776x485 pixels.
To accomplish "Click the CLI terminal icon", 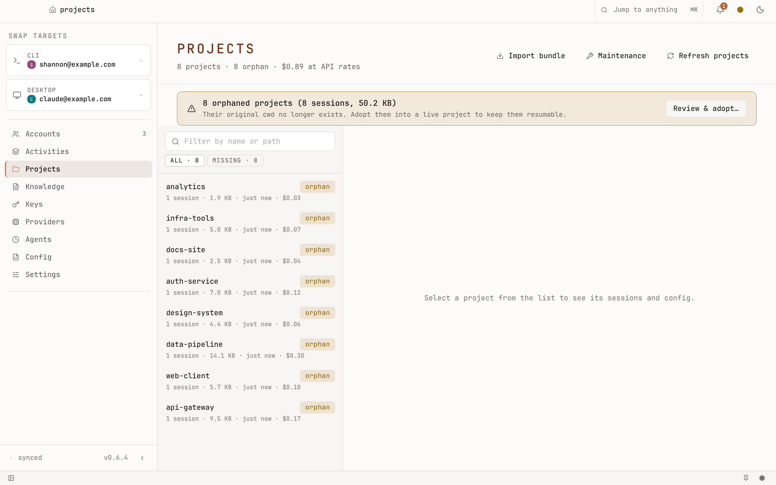I will coord(17,60).
